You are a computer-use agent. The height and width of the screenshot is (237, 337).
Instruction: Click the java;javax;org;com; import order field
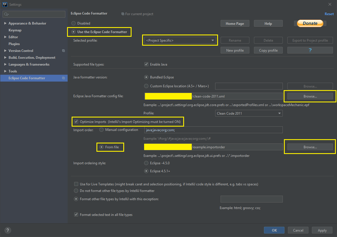(213, 130)
